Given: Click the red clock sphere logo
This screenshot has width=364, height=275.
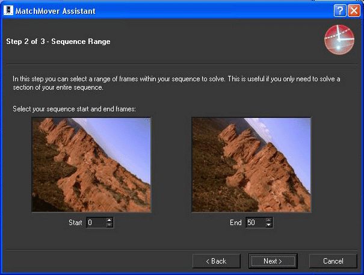Looking at the screenshot, I should point(339,40).
